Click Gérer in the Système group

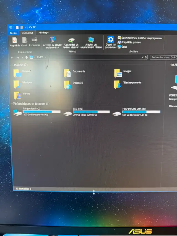[122, 47]
